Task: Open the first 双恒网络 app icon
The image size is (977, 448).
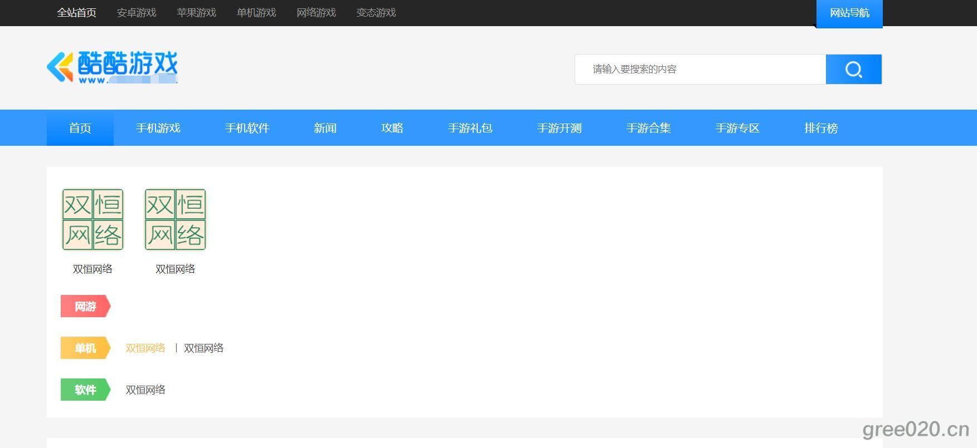Action: [x=93, y=220]
